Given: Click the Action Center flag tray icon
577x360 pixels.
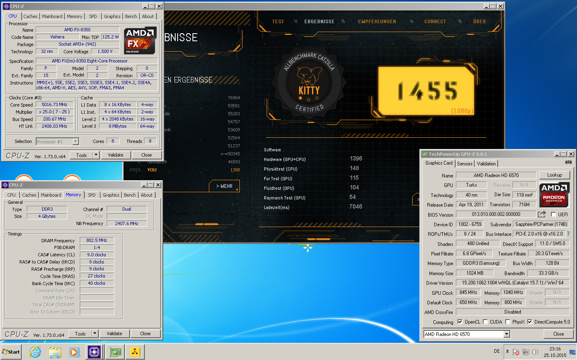Looking at the screenshot, I should pos(516,352).
